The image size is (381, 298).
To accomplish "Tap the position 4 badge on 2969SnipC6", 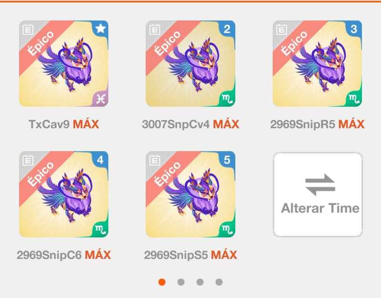I will tap(100, 159).
